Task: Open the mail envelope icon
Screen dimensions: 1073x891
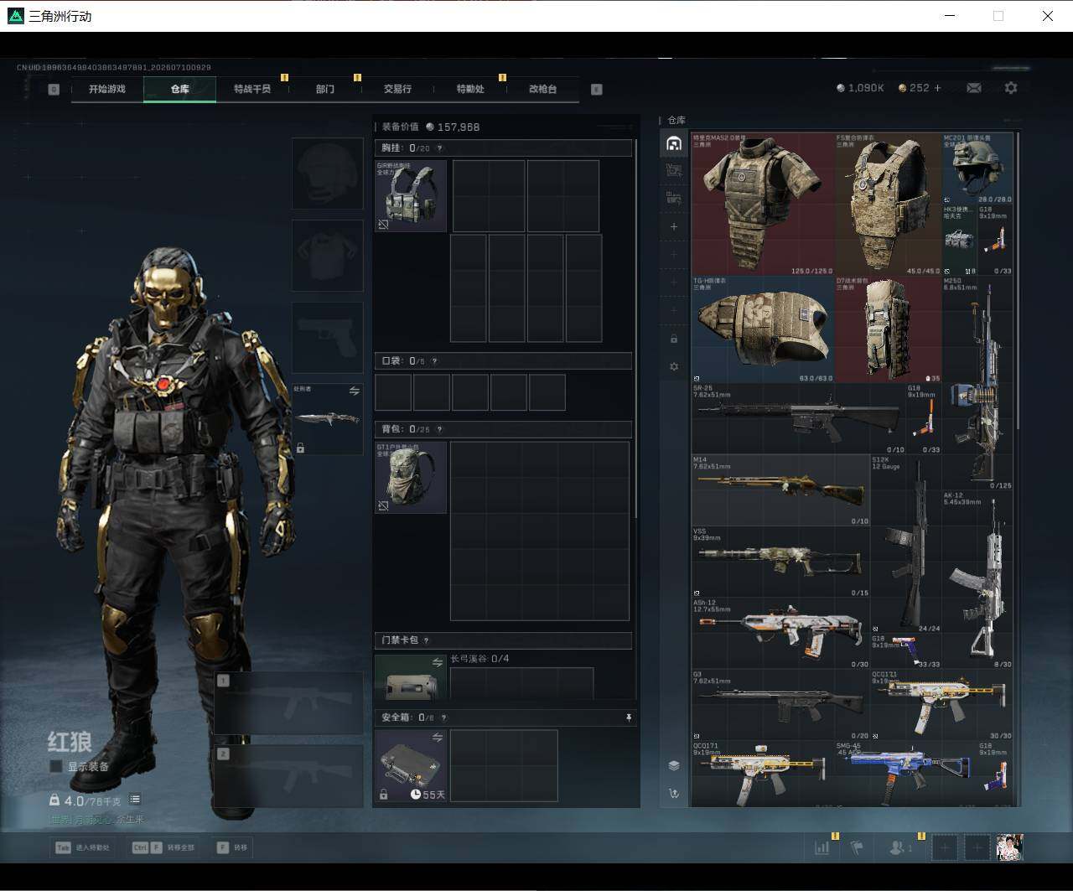Action: point(974,88)
